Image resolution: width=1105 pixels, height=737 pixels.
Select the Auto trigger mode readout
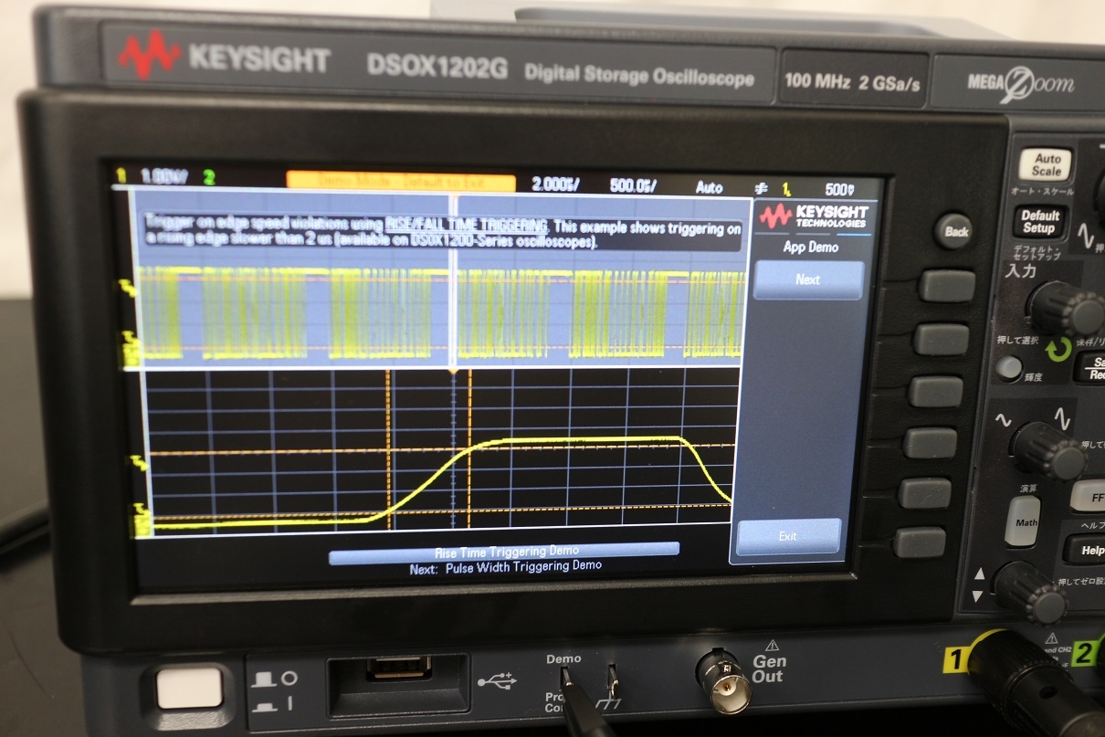(x=709, y=187)
